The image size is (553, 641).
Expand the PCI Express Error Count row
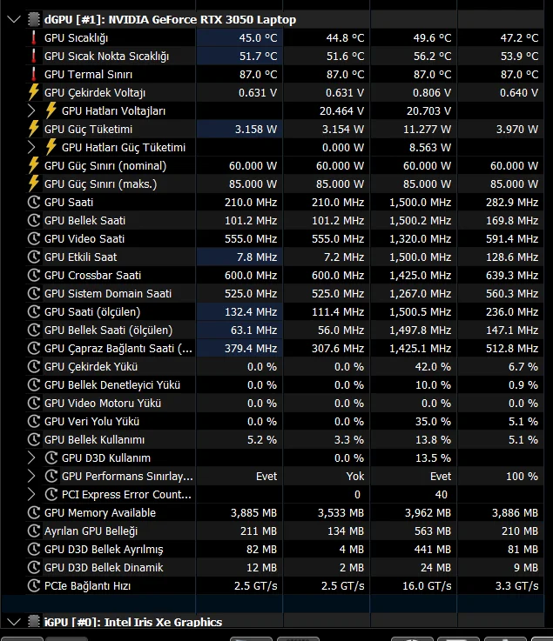pos(31,494)
